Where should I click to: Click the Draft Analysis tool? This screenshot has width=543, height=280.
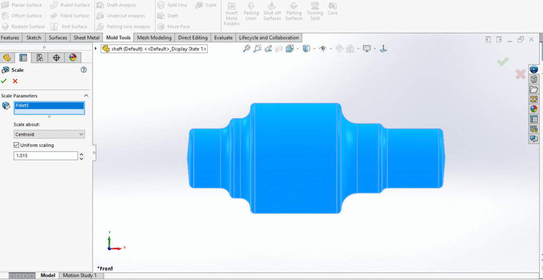pos(116,5)
